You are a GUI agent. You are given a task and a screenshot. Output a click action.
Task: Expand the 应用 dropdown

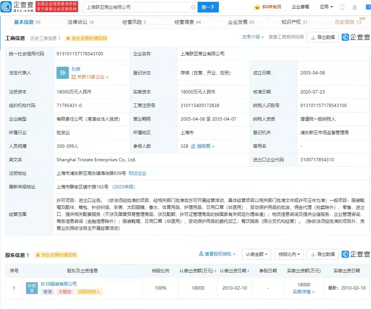pyautogui.click(x=326, y=7)
